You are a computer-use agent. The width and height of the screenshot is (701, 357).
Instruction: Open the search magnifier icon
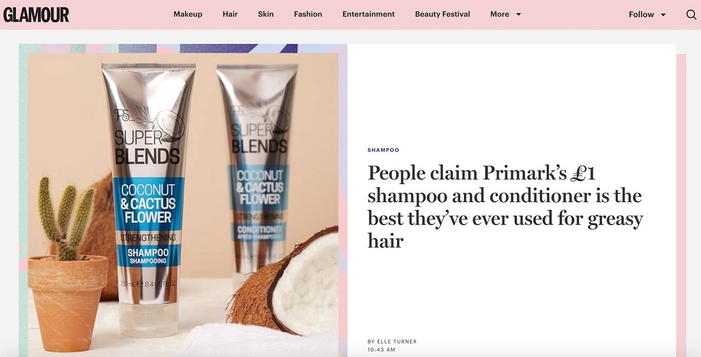pos(691,14)
